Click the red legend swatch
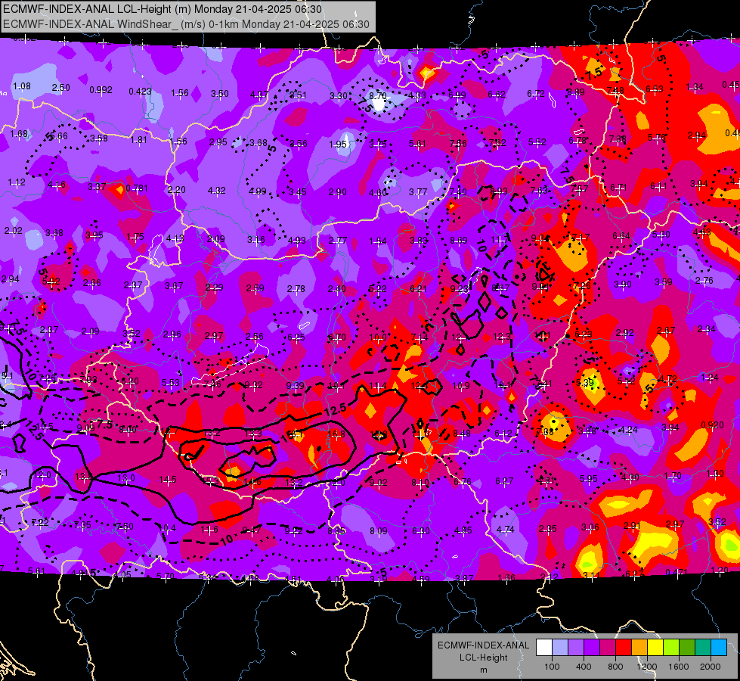The image size is (740, 681). click(624, 648)
